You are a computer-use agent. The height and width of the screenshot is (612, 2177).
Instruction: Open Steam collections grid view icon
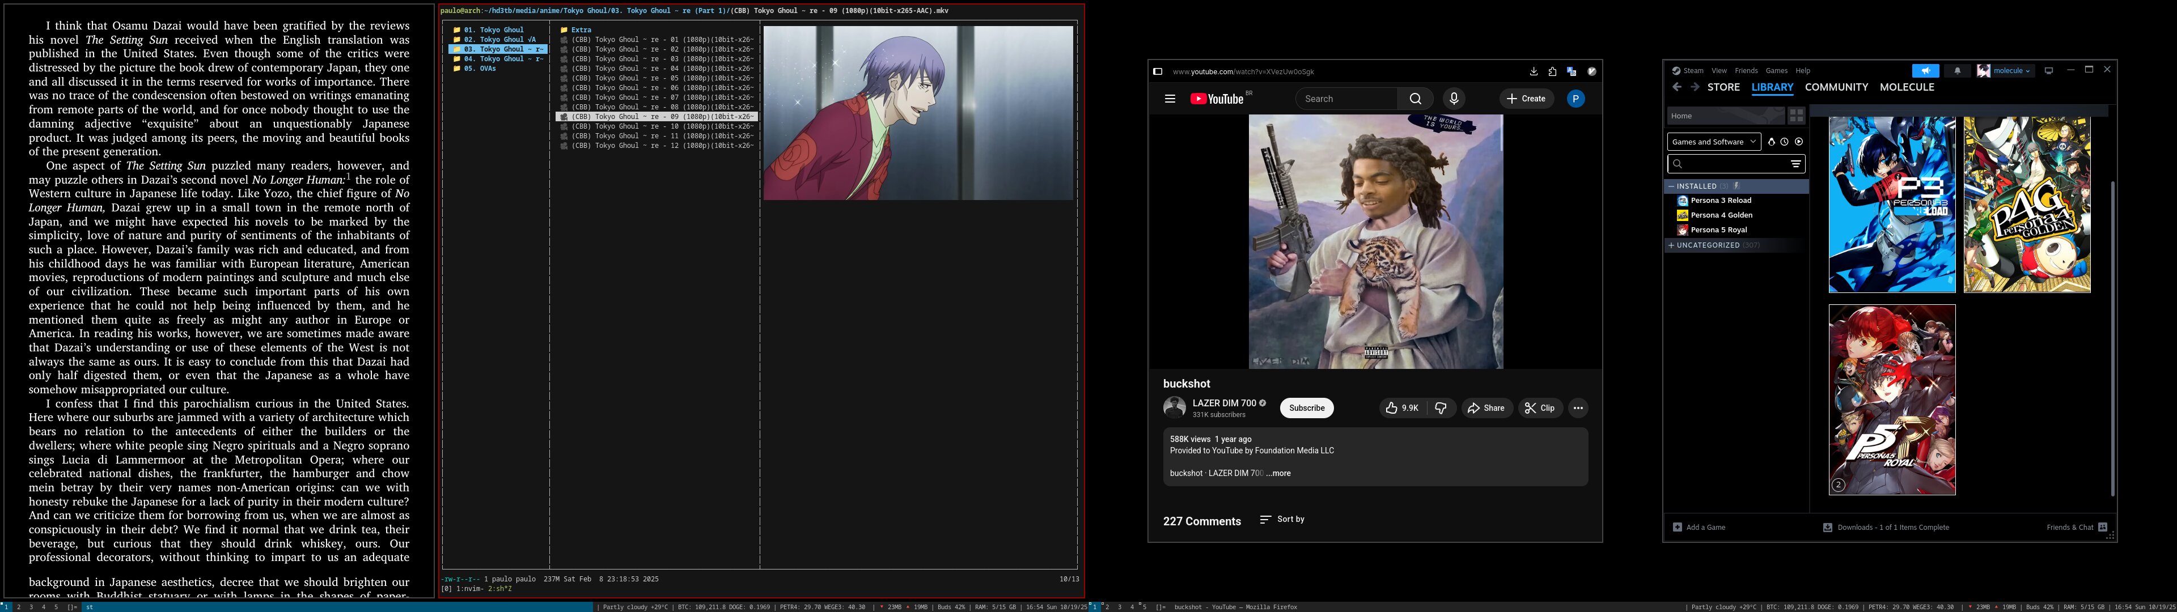pos(1796,116)
